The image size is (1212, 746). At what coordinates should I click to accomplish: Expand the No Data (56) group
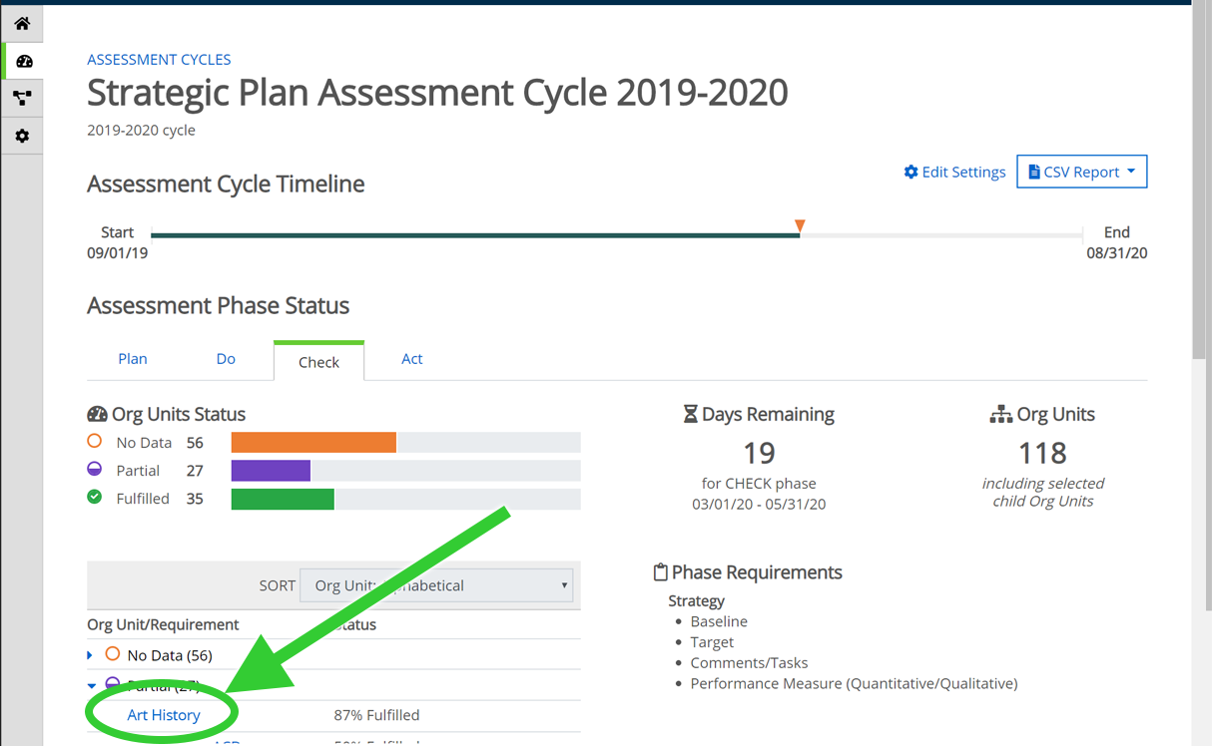[90, 655]
